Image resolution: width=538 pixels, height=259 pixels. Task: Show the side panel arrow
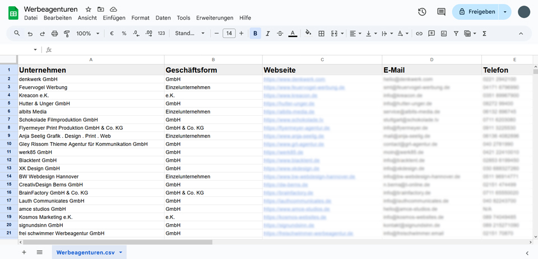tap(527, 252)
